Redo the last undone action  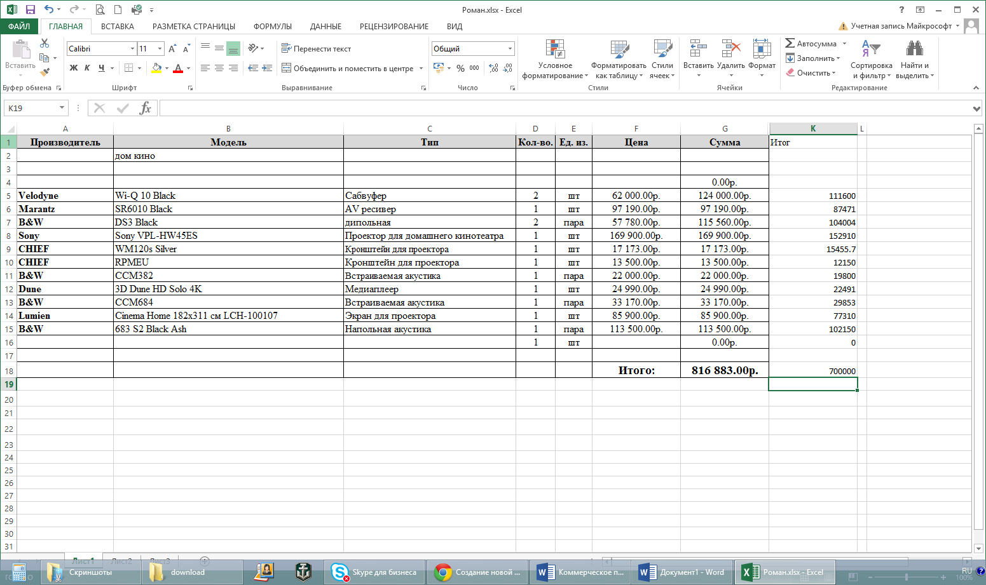coord(74,10)
